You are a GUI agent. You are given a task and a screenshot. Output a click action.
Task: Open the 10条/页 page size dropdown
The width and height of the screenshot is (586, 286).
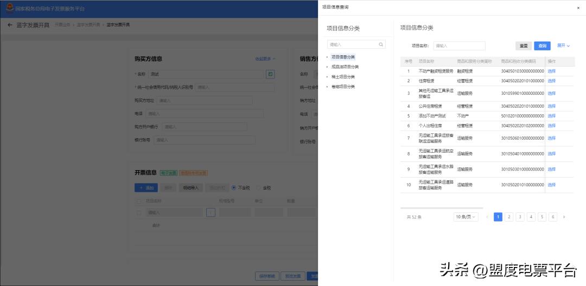coord(466,217)
